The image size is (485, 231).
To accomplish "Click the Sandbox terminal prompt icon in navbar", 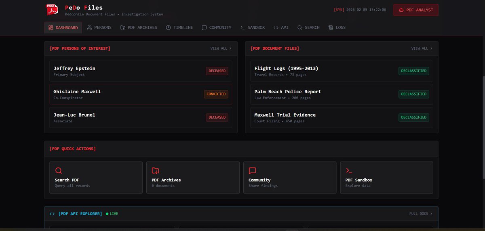I will coord(242,27).
